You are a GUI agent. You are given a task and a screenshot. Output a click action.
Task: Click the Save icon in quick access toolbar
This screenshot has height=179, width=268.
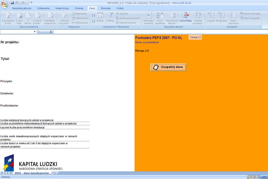pyautogui.click(x=12, y=3)
